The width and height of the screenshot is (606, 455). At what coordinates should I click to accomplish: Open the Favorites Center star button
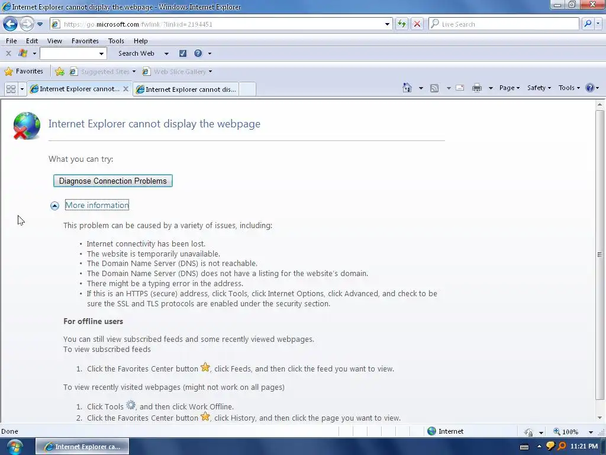click(x=24, y=71)
